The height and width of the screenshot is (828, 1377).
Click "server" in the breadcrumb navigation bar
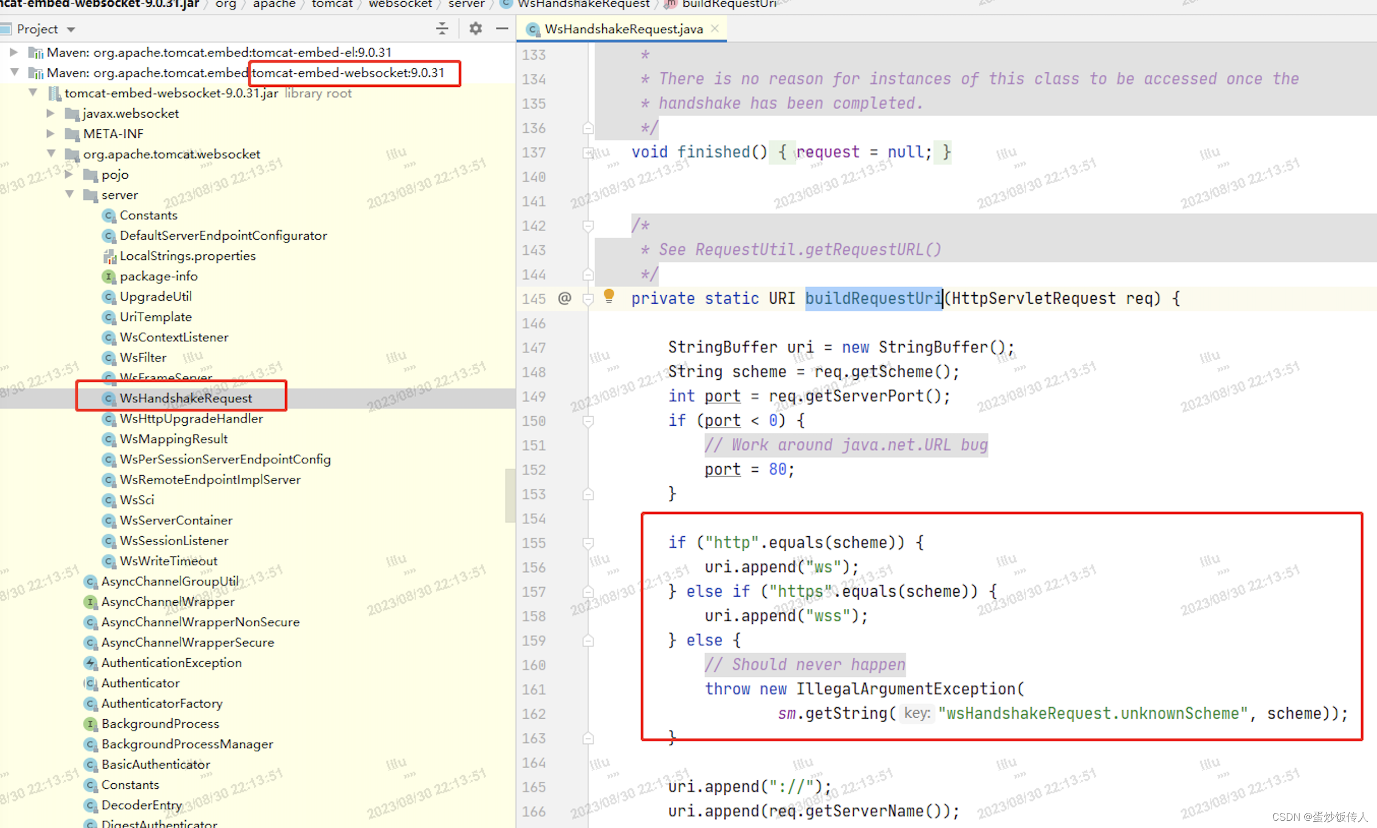tap(466, 4)
